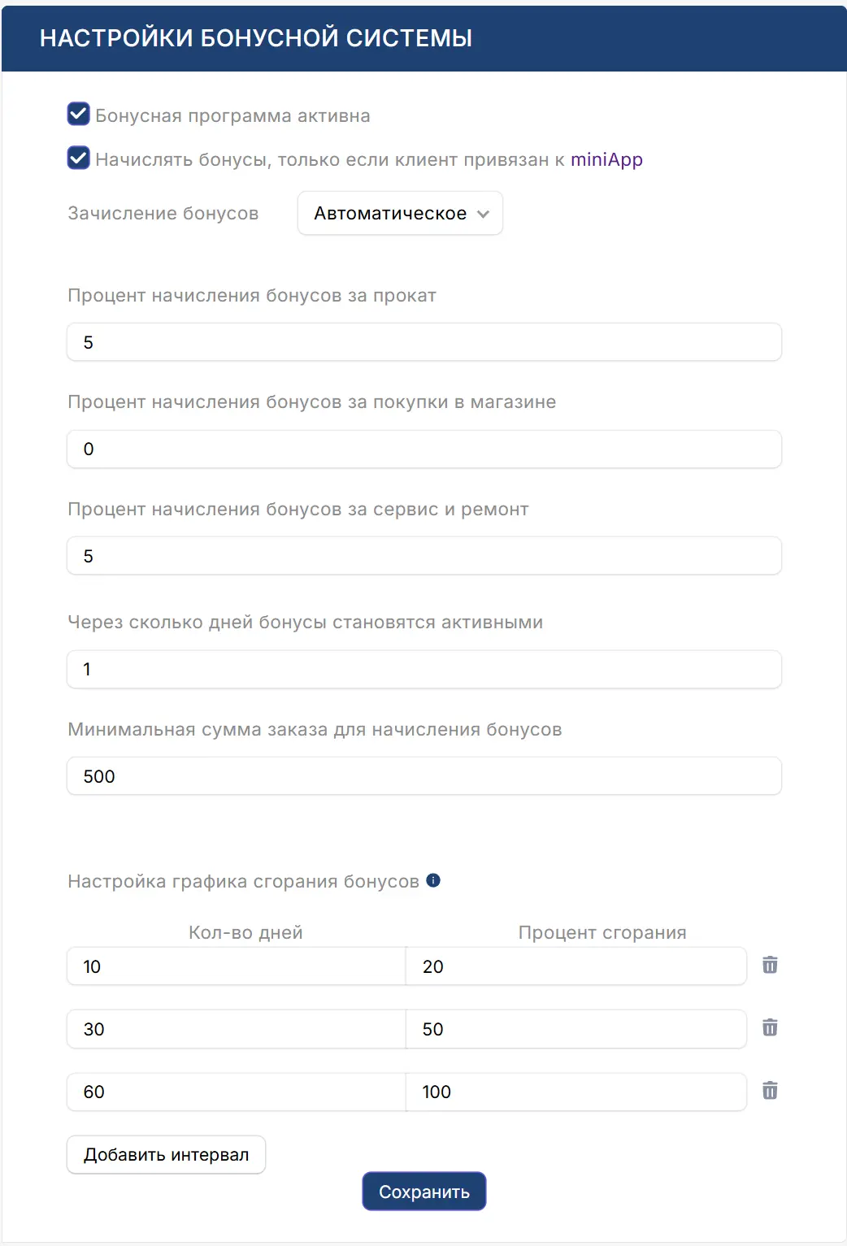Select the store purchases percentage field showing 0

point(423,449)
